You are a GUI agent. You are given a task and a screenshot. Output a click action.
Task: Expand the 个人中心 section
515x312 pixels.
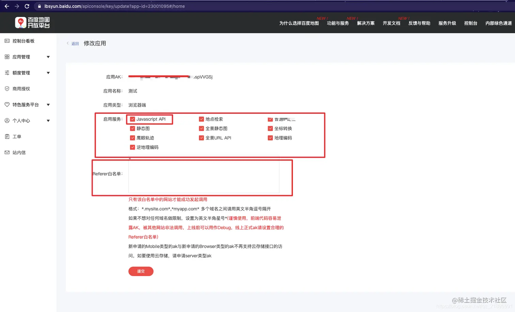pos(48,120)
